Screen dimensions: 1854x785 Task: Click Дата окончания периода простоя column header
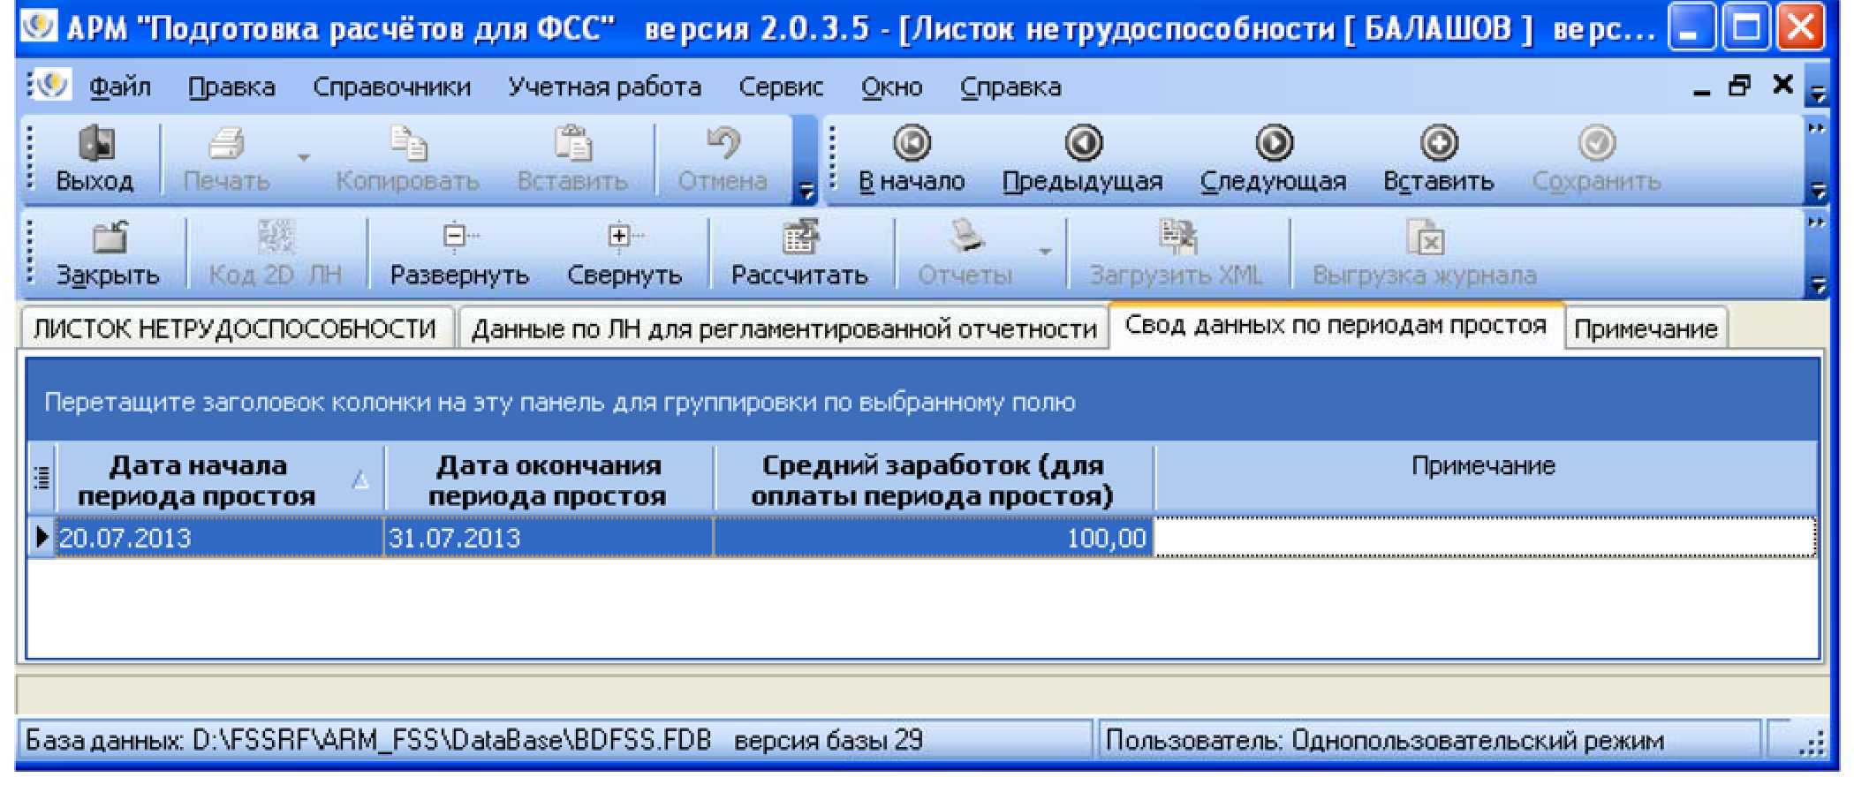[549, 480]
